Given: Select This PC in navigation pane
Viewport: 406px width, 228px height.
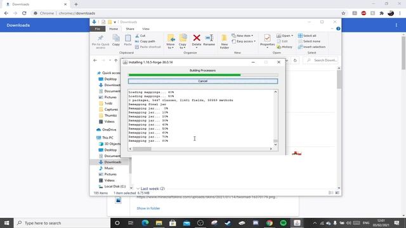Looking at the screenshot, I should pyautogui.click(x=105, y=138).
